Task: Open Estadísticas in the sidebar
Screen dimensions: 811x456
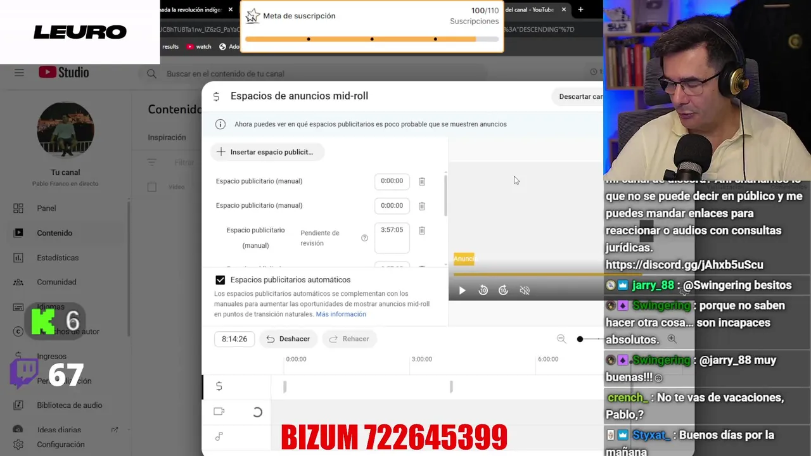Action: (x=65, y=258)
